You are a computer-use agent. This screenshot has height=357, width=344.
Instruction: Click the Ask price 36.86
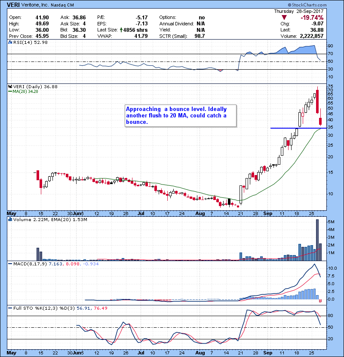click(x=79, y=18)
